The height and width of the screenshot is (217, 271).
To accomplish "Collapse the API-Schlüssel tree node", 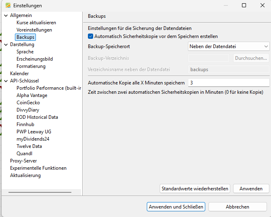I will (x=6, y=81).
